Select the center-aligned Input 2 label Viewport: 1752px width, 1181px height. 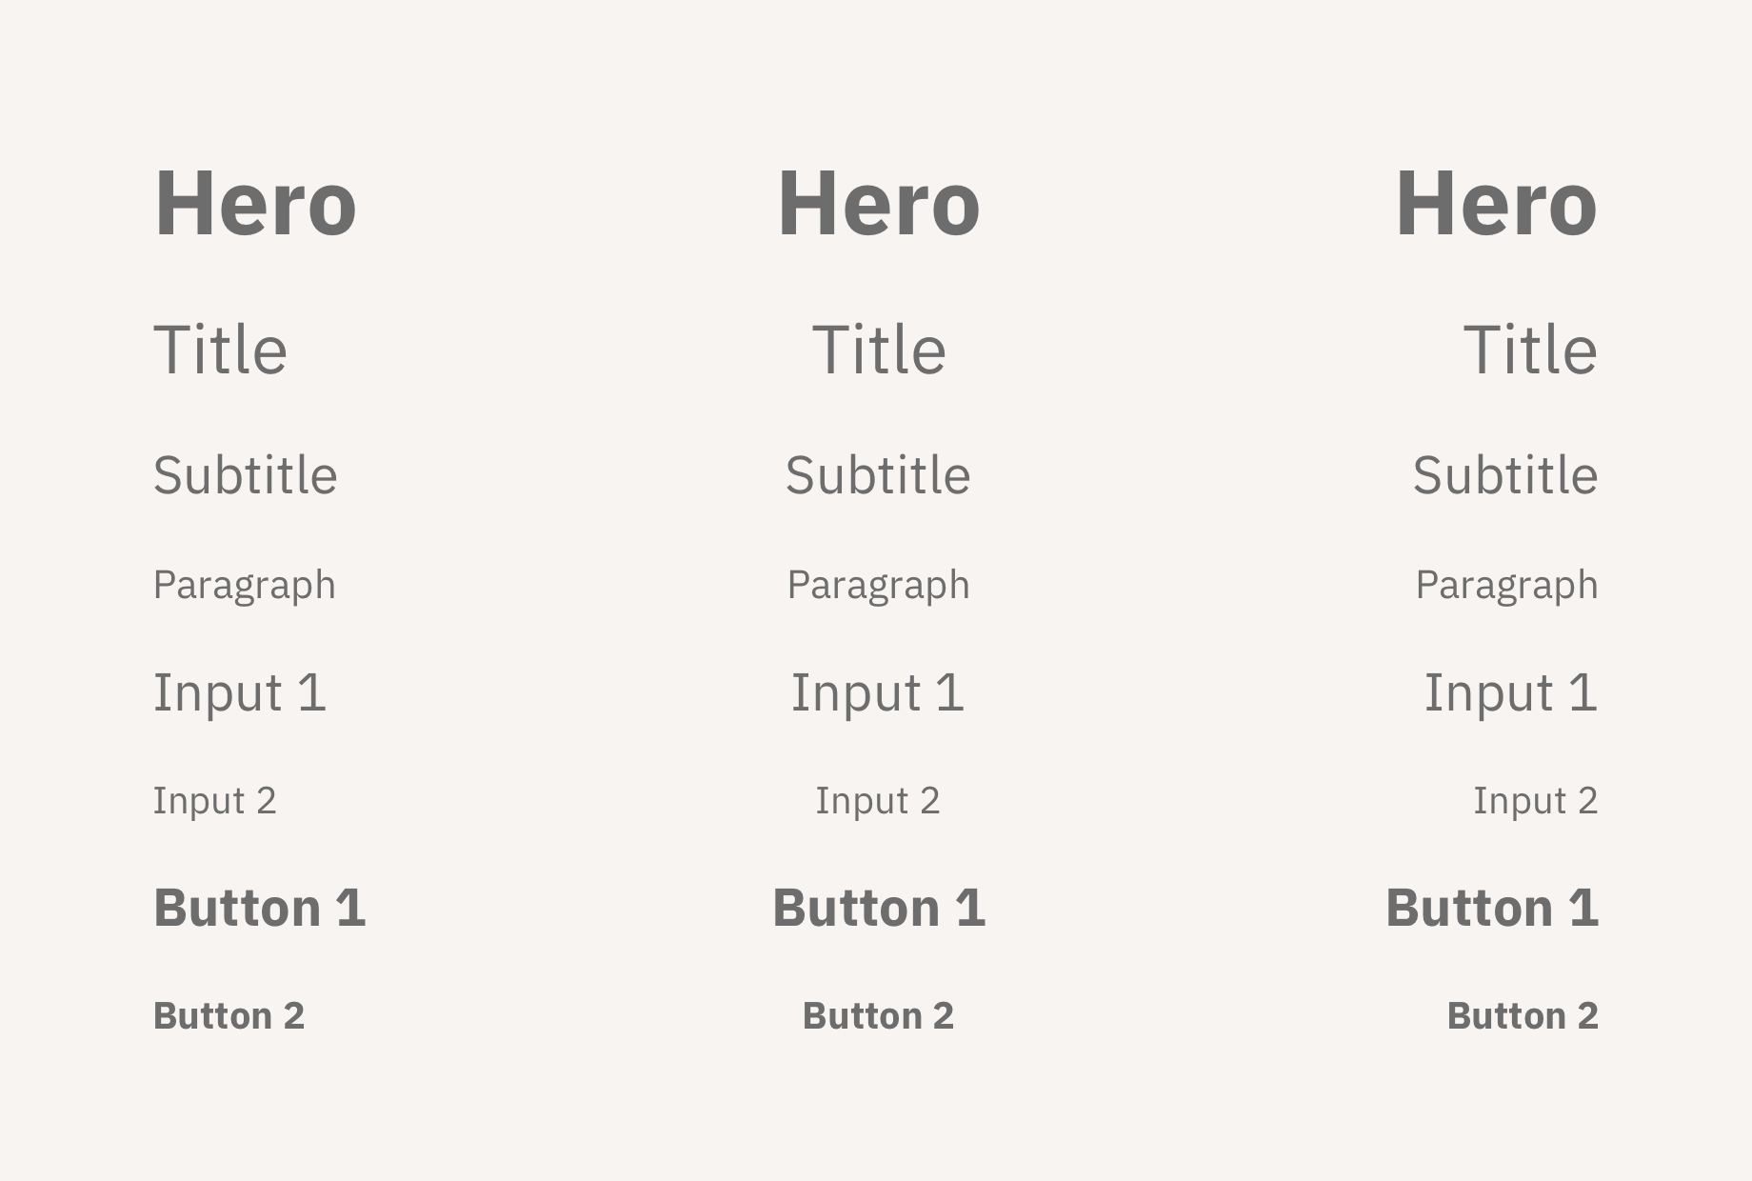click(x=878, y=801)
